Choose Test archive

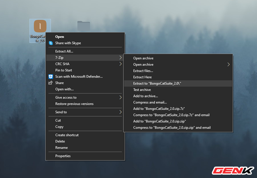(178, 90)
